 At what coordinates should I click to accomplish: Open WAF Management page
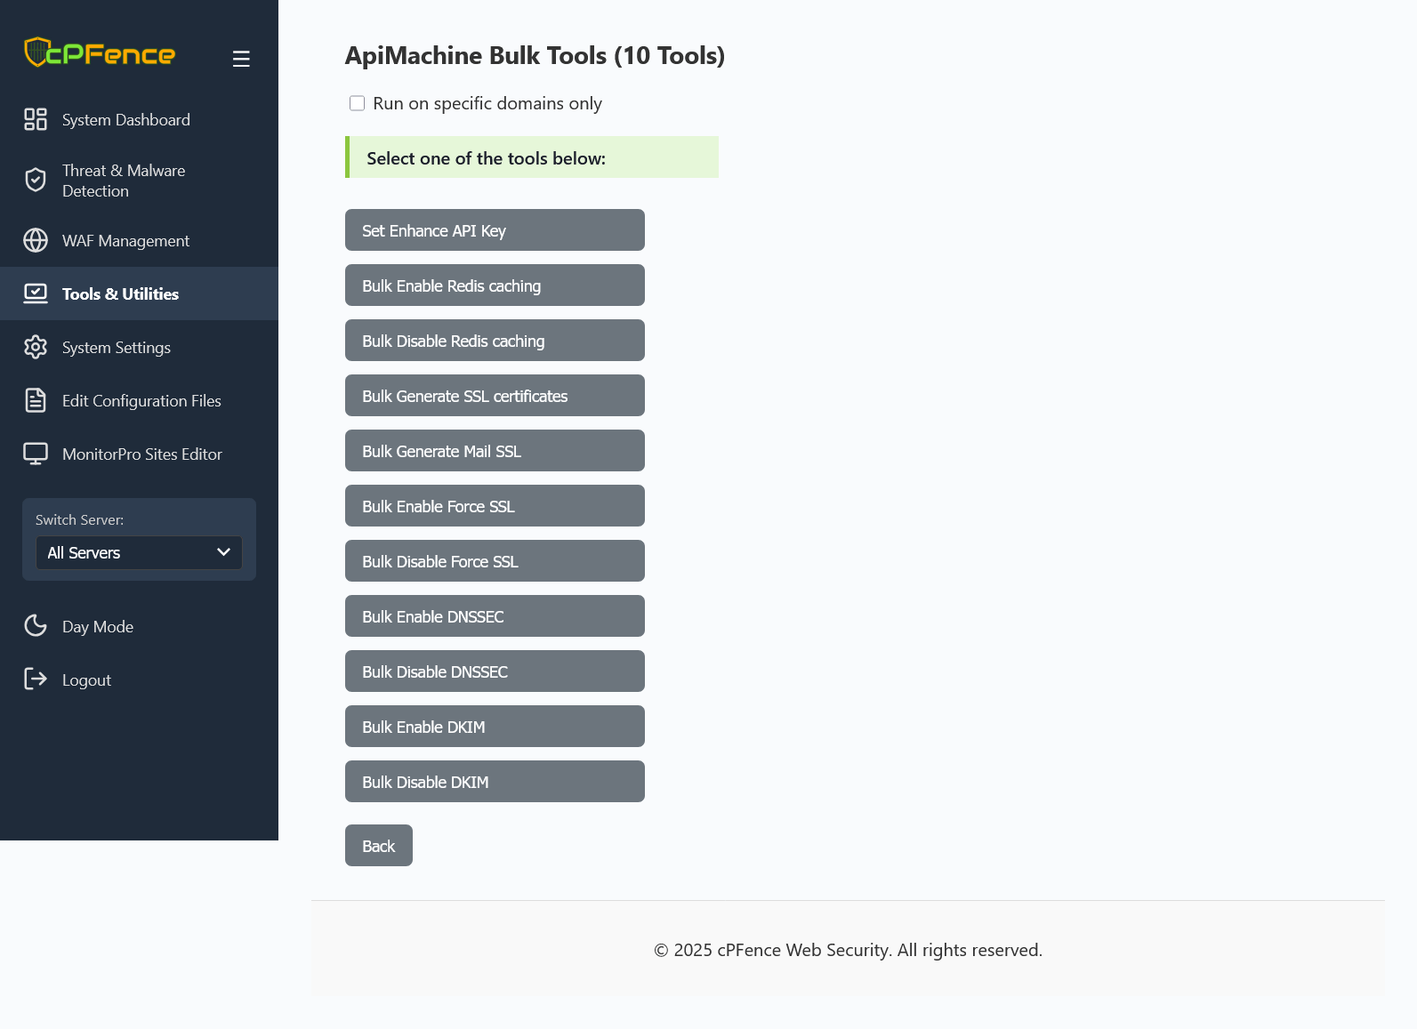pos(139,240)
